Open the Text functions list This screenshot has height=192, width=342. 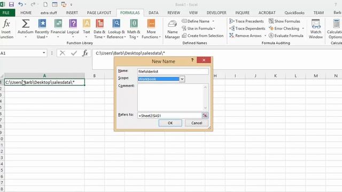tap(87, 29)
